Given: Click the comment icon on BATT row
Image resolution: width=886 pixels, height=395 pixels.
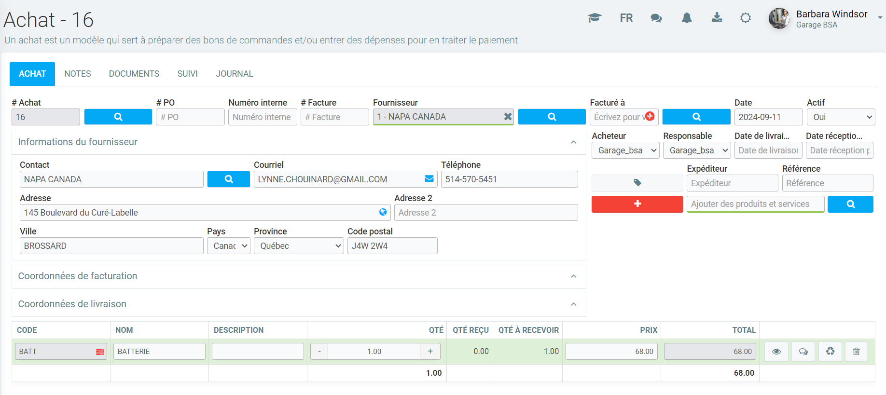Looking at the screenshot, I should (803, 352).
